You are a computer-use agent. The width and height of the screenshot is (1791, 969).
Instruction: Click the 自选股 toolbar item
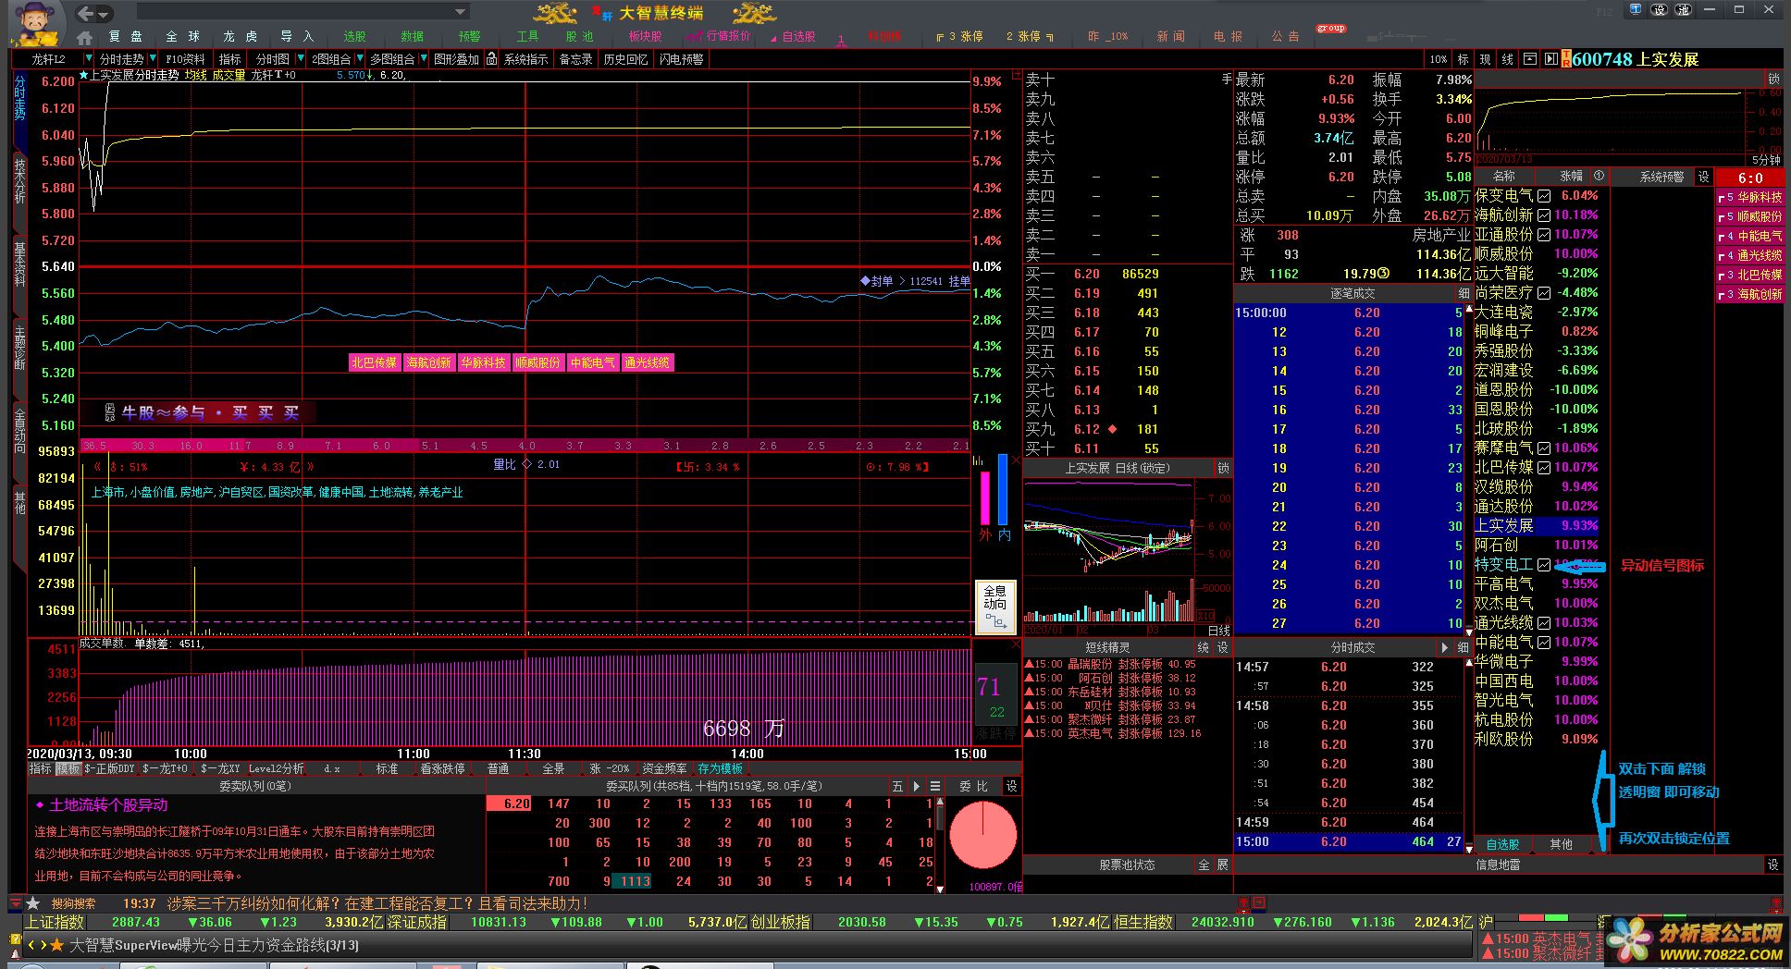798,37
